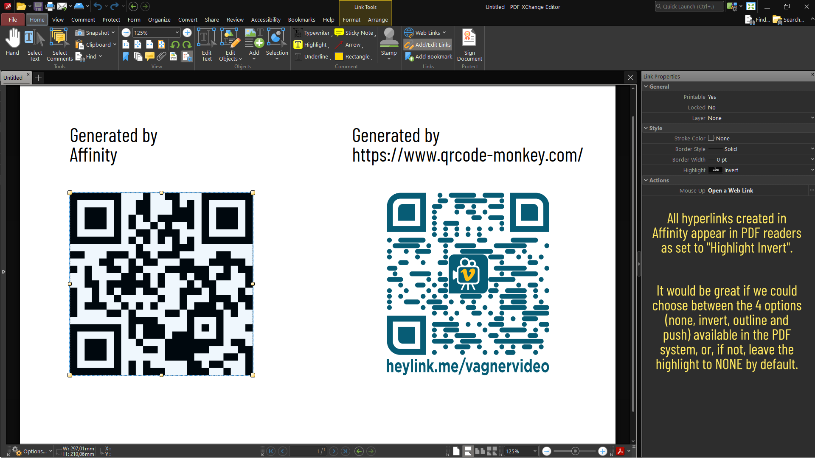Click the zoom out minus icon in ribbon
This screenshot has height=458, width=815.
[x=126, y=33]
